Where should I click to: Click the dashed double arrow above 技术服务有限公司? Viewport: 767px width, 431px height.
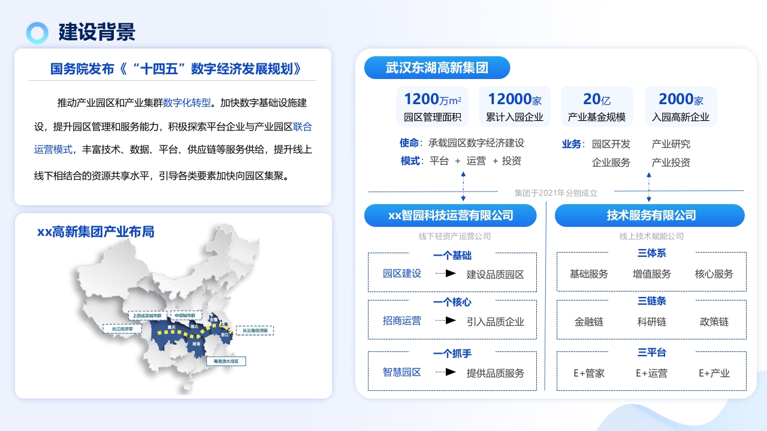coord(649,186)
